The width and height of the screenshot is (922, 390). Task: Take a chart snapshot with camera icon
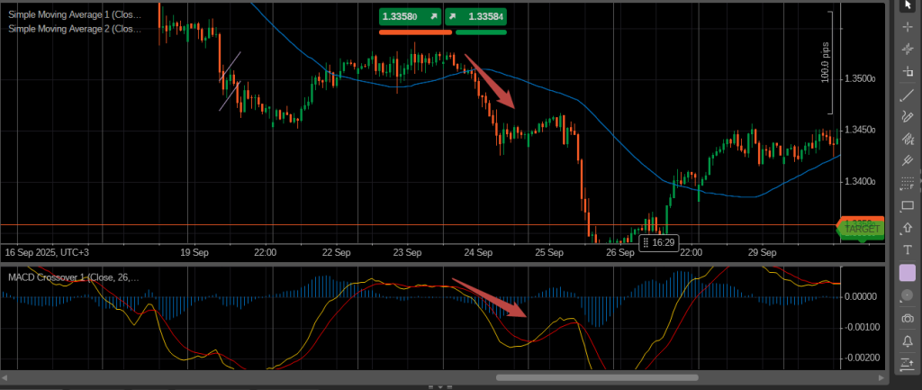tap(908, 319)
